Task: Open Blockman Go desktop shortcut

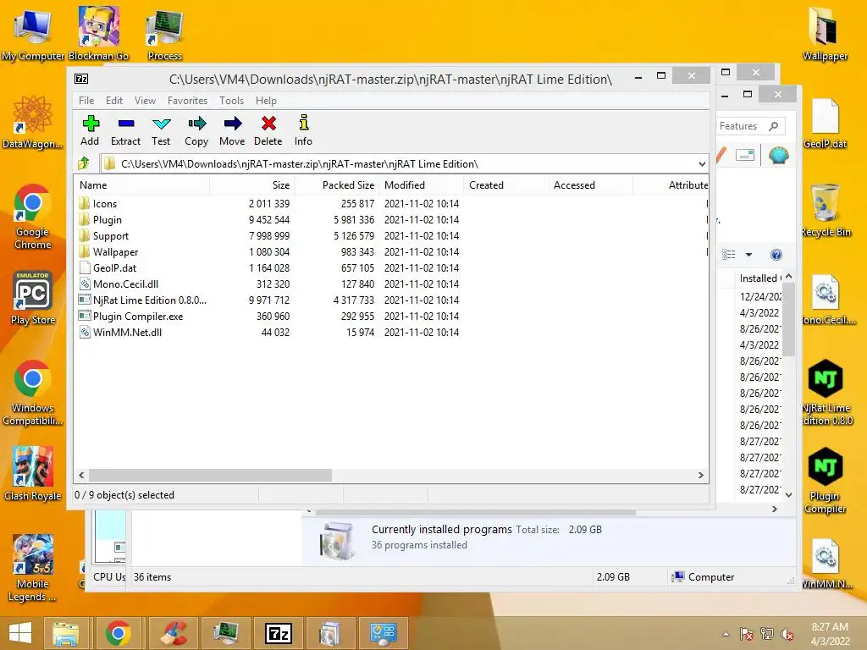Action: (x=98, y=34)
